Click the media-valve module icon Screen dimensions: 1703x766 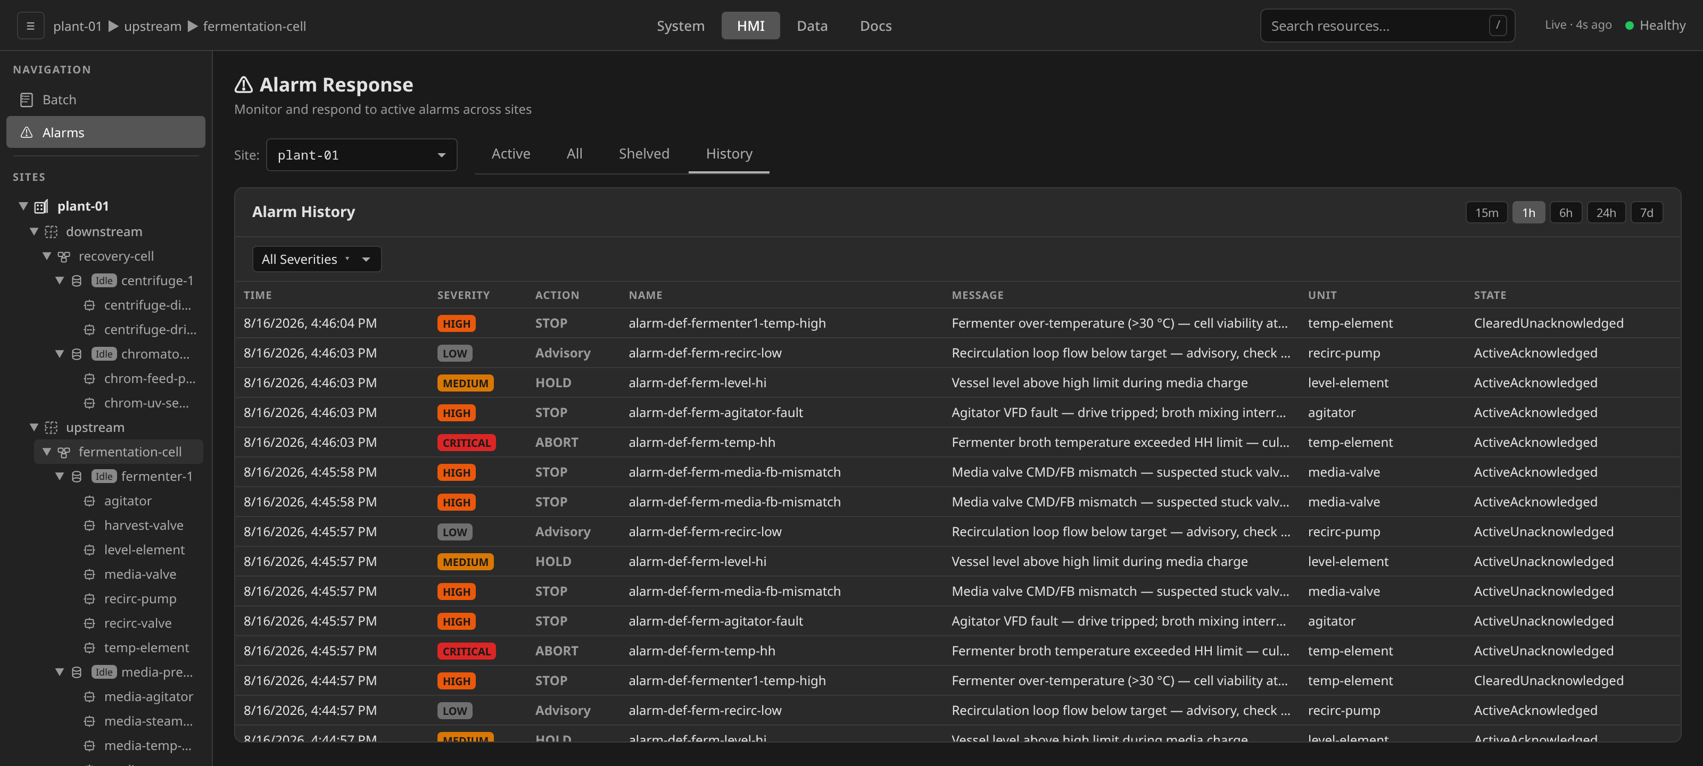coord(89,574)
